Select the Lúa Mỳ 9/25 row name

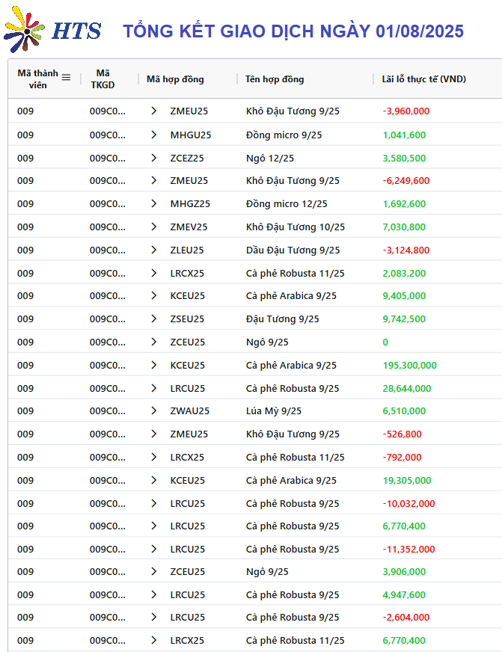pyautogui.click(x=274, y=410)
